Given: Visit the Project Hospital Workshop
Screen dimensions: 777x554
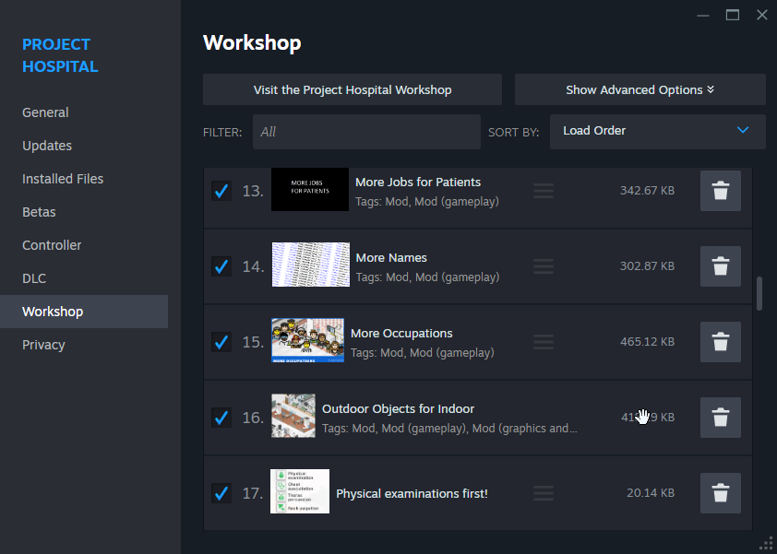Looking at the screenshot, I should 353,89.
